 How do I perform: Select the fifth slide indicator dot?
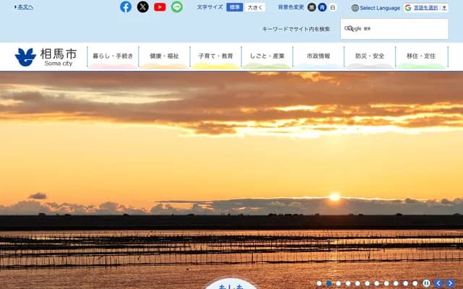click(357, 283)
